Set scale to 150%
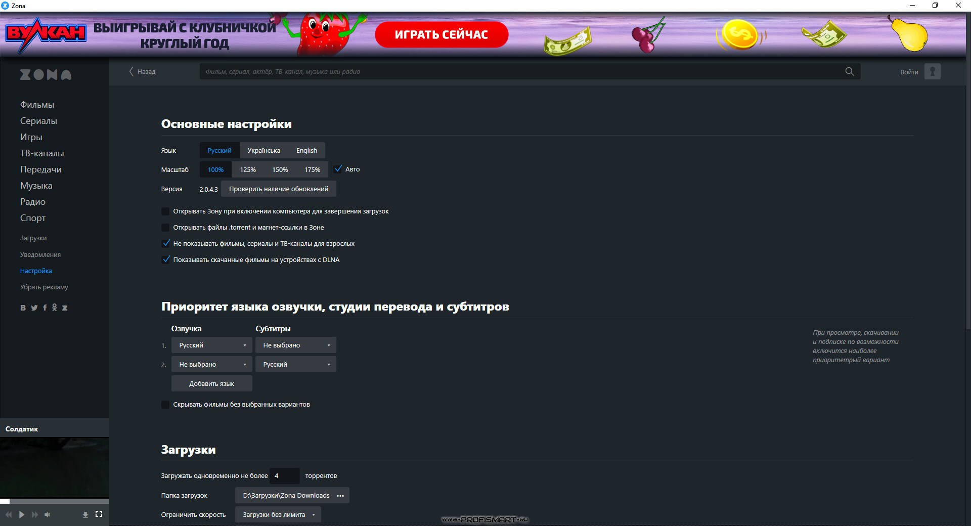Viewport: 971px width, 526px height. coord(280,169)
